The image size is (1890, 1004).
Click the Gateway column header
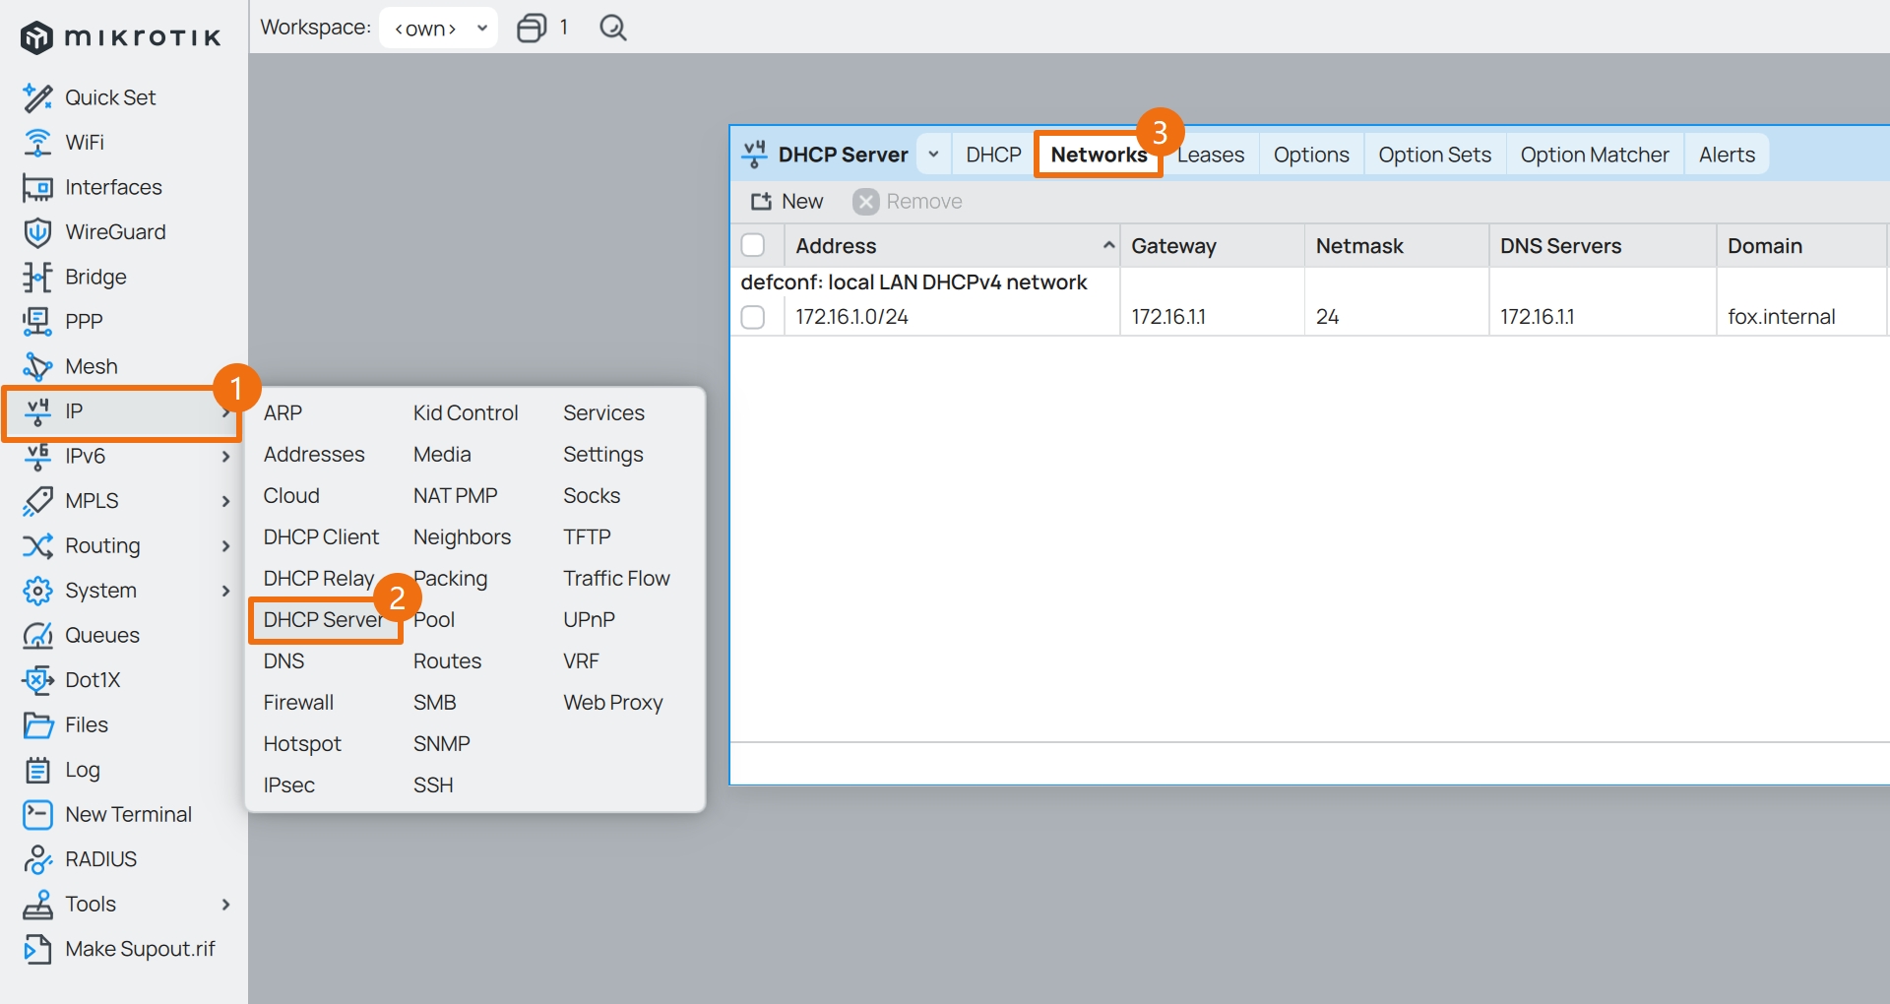coord(1212,246)
